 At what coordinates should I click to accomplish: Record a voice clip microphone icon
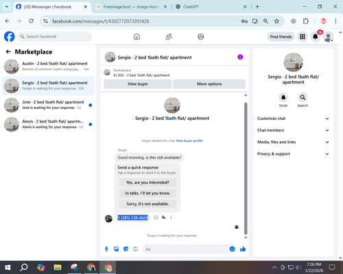(106, 249)
